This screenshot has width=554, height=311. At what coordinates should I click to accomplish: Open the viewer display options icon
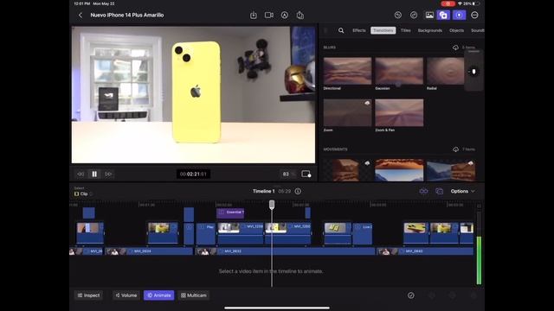click(306, 174)
